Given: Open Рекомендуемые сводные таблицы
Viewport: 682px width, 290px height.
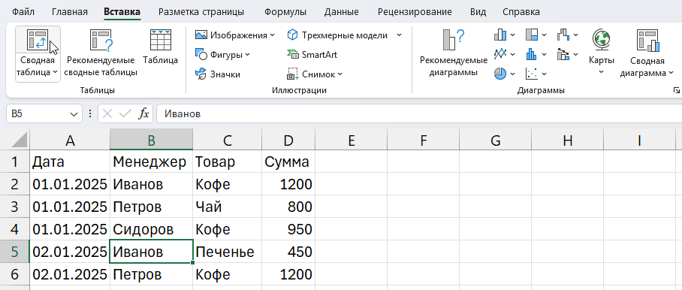Looking at the screenshot, I should (101, 53).
